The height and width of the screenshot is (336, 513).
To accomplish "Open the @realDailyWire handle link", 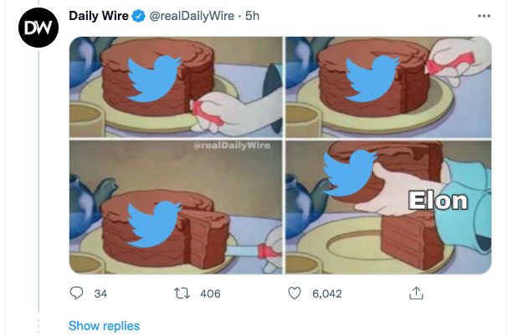I will coord(192,18).
